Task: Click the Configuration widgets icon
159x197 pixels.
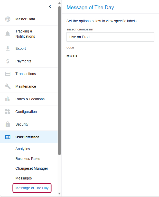Action: point(8,112)
